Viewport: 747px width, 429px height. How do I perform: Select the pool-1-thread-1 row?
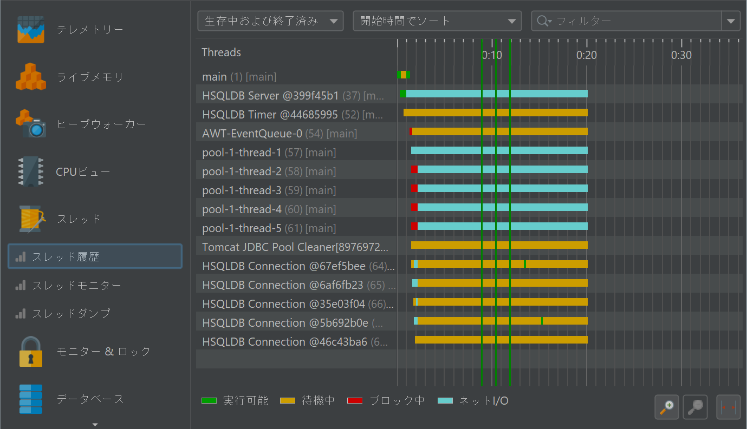469,151
